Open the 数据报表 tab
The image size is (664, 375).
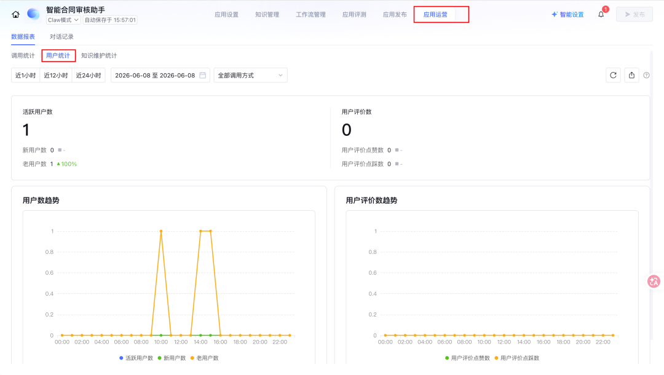[x=23, y=37]
